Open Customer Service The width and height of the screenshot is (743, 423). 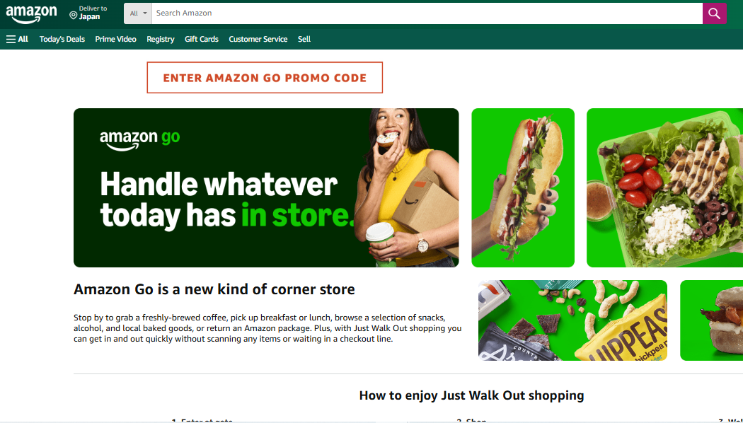click(x=258, y=40)
